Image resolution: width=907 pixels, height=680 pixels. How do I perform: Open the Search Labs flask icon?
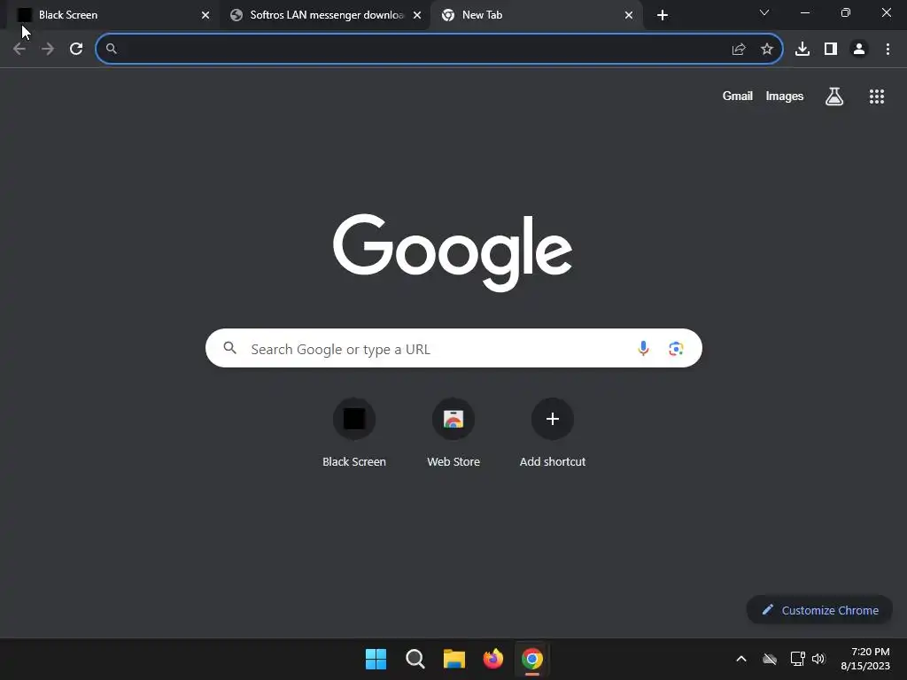[x=834, y=97]
